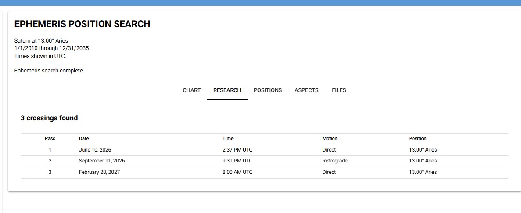This screenshot has width=521, height=213.
Task: Click pass number 2 cell
Action: (50, 161)
